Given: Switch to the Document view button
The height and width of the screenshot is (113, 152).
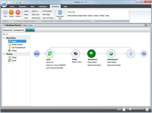Looking at the screenshot, I should [x=7, y=30].
